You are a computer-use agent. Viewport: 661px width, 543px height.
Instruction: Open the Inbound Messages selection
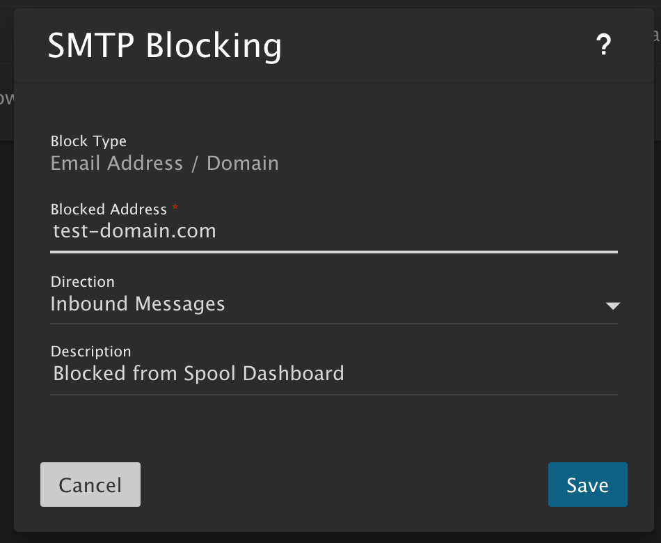(138, 304)
